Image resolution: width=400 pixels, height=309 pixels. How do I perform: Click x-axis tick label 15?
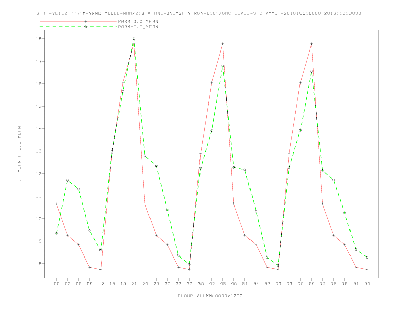112,284
